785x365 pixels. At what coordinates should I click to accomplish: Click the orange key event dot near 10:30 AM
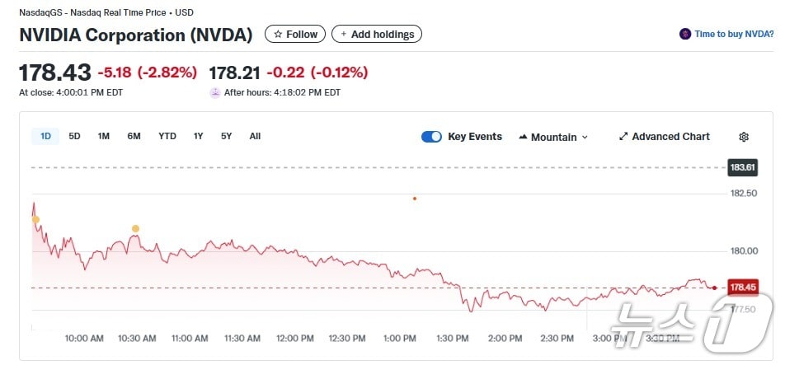pos(135,228)
